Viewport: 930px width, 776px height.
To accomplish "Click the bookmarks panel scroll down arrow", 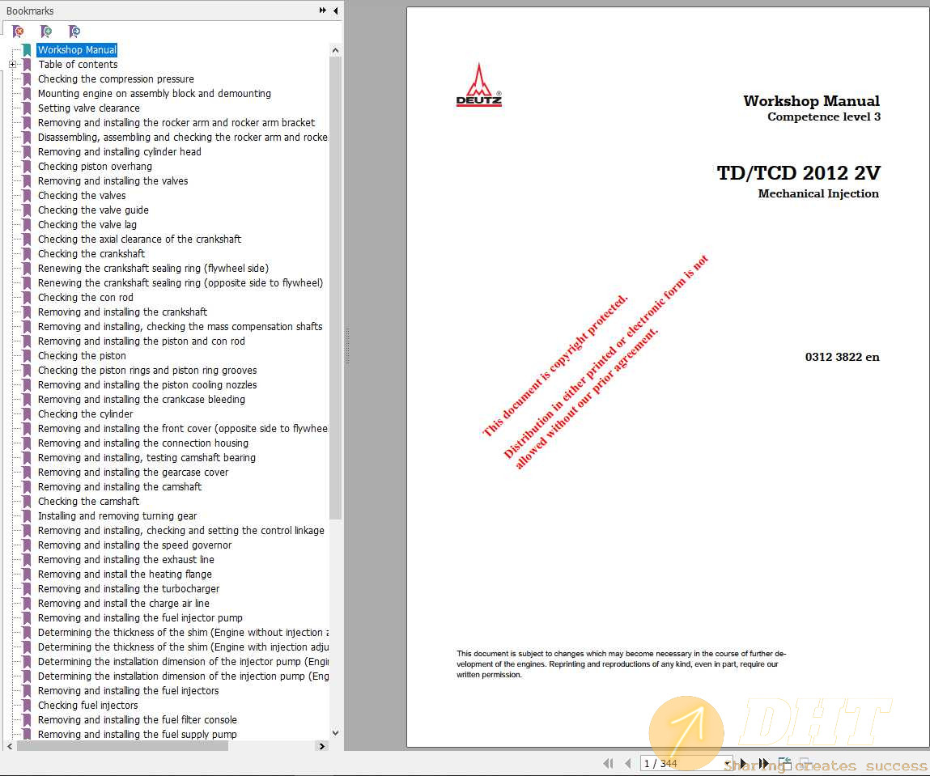I will (335, 733).
